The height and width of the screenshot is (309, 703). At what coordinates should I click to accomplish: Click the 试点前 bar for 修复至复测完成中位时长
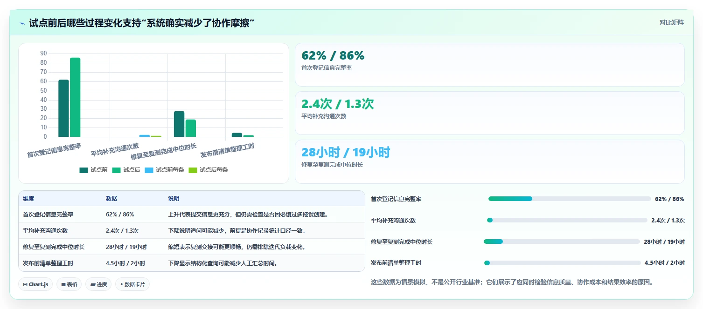(x=179, y=124)
